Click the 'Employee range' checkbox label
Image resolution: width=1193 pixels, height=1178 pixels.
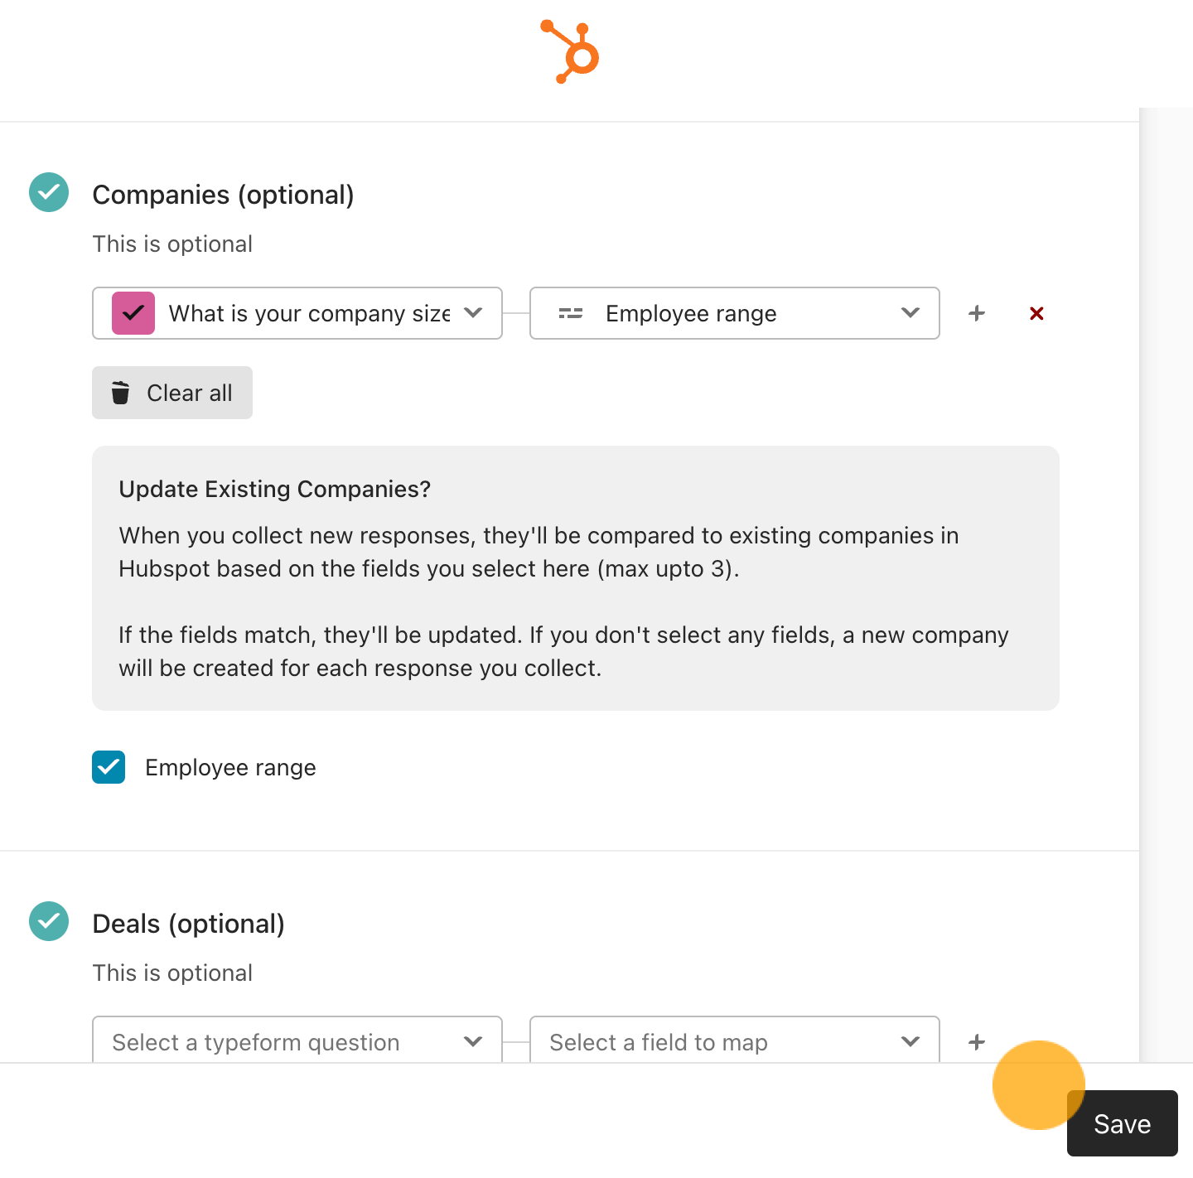[x=231, y=768]
